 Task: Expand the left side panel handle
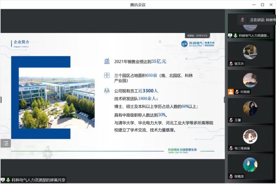pyautogui.click(x=1, y=99)
